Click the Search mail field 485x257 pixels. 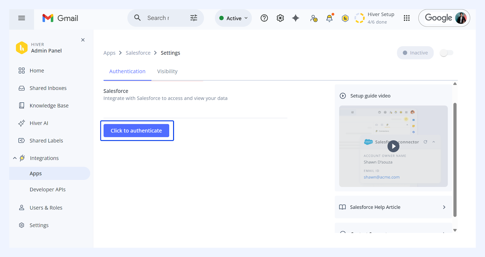click(x=159, y=18)
